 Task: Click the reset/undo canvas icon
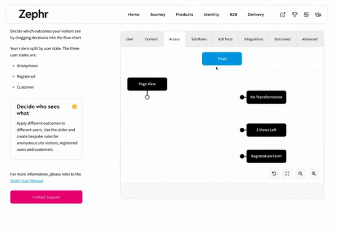click(274, 173)
